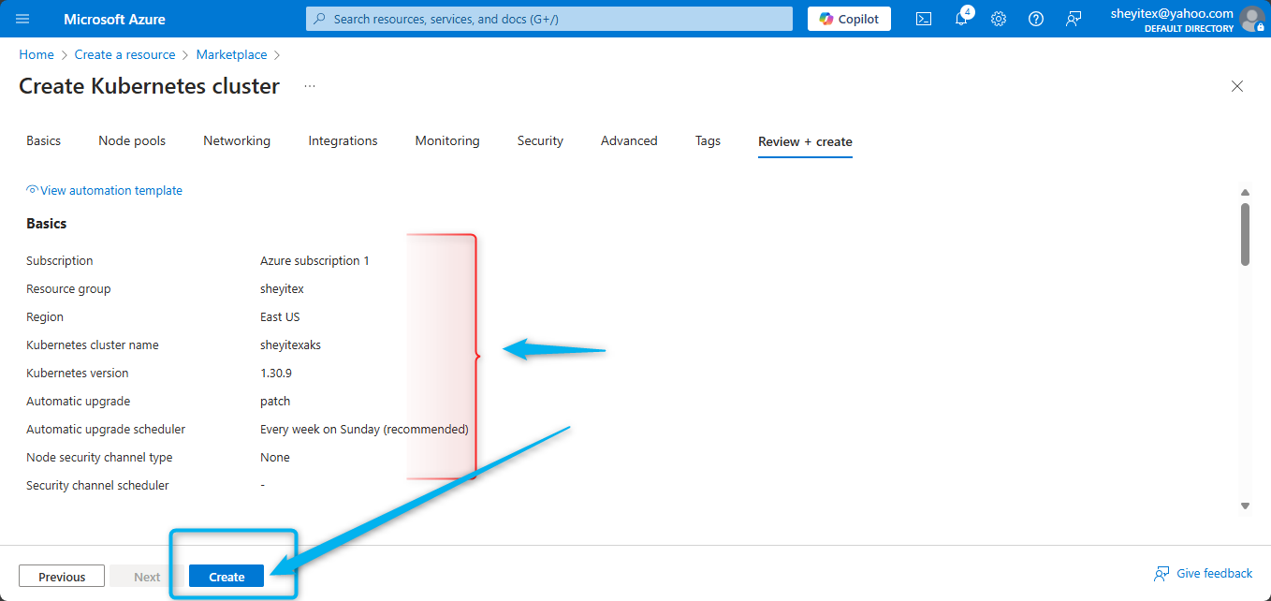This screenshot has height=601, width=1271.
Task: Open the Help question mark icon
Action: click(x=1036, y=19)
